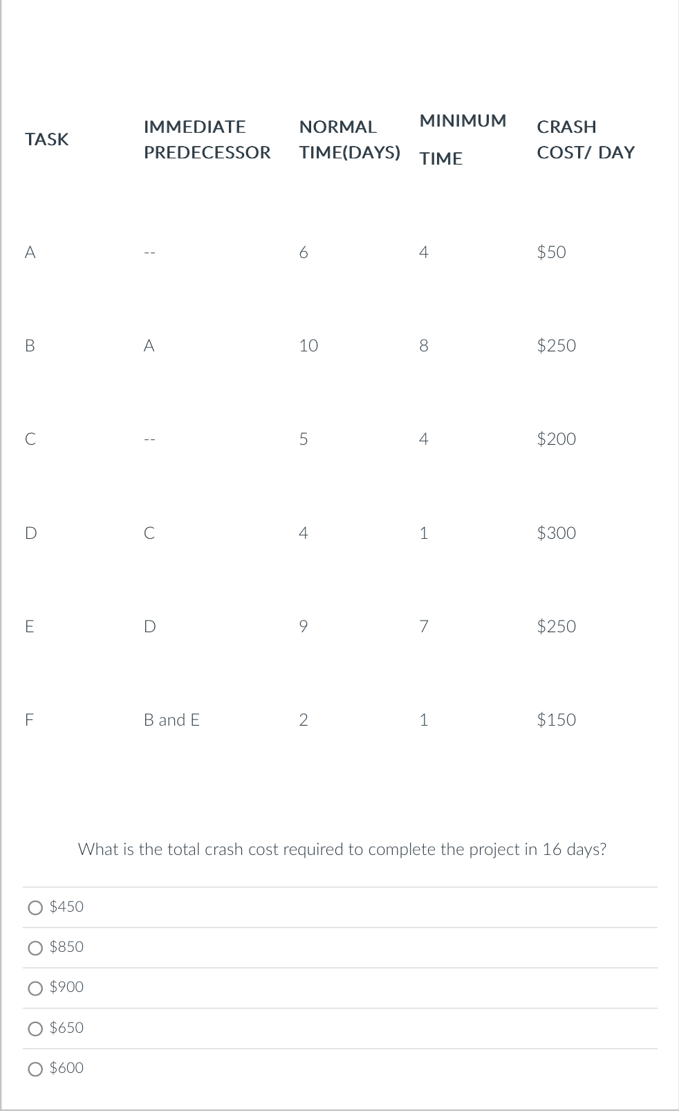Select the $450 answer option
Viewport: 679px width, 1113px height.
tap(35, 907)
